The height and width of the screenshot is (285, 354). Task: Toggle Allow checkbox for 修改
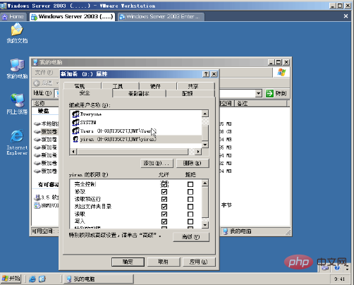tap(164, 192)
